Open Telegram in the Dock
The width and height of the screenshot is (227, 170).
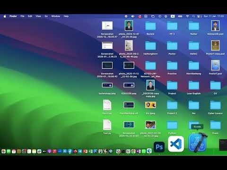80,152
